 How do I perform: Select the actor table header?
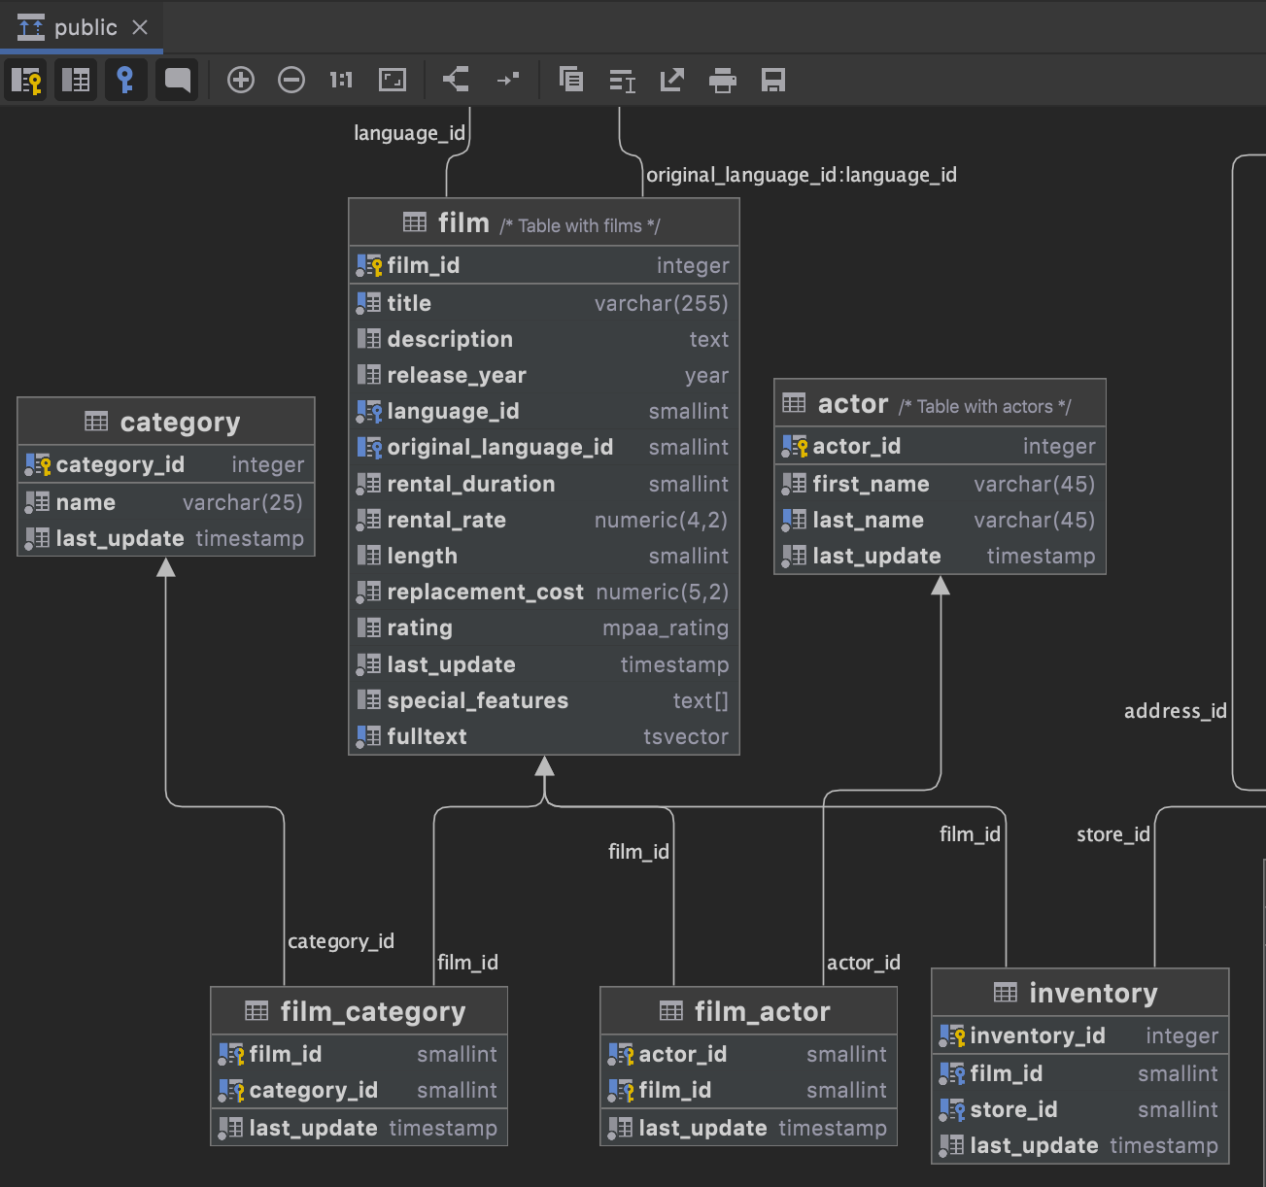pyautogui.click(x=852, y=404)
